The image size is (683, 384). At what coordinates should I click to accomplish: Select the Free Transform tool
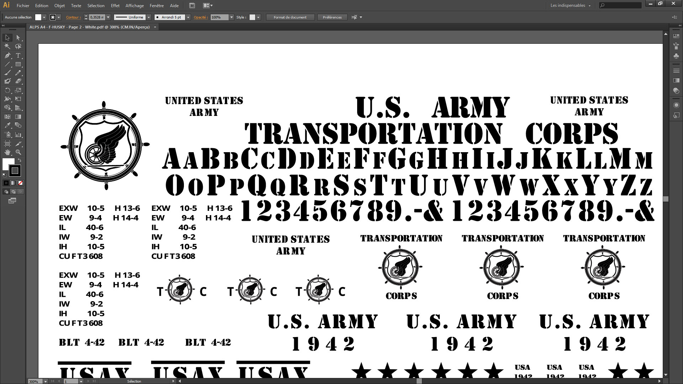point(18,99)
